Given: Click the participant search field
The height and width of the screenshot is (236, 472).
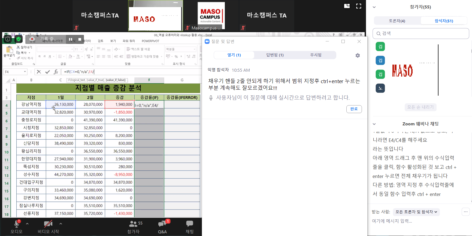Looking at the screenshot, I should (420, 34).
